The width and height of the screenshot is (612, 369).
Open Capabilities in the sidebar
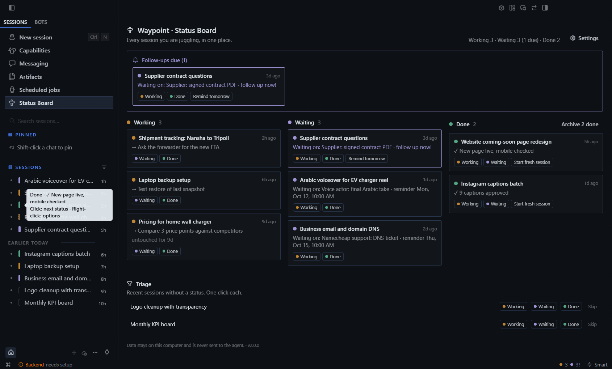[59, 50]
